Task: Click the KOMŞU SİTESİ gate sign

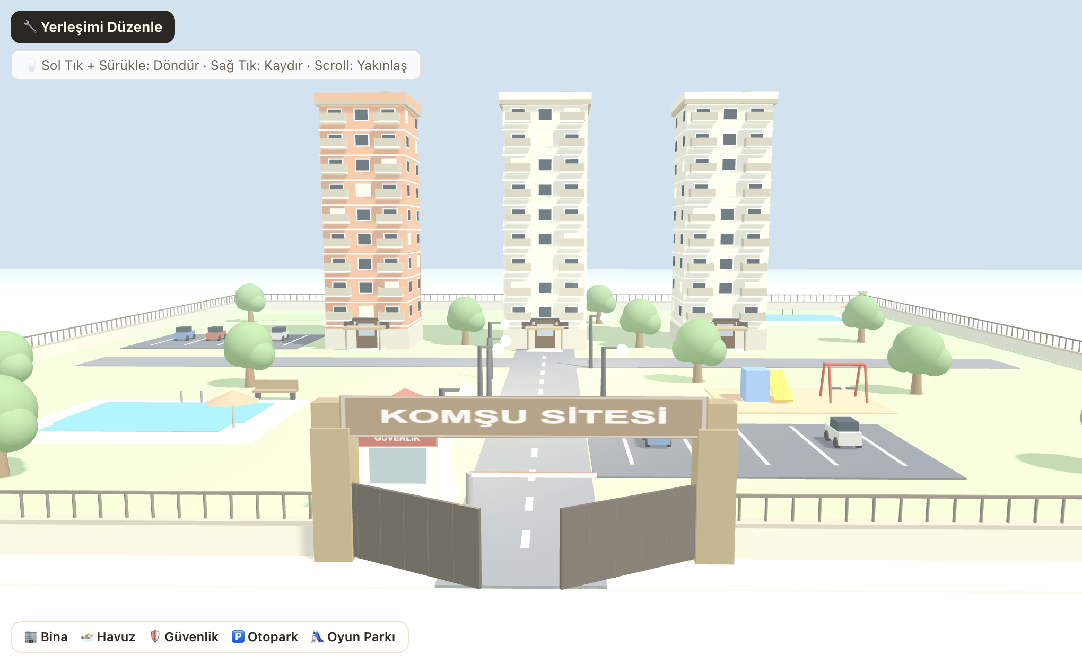Action: 523,416
